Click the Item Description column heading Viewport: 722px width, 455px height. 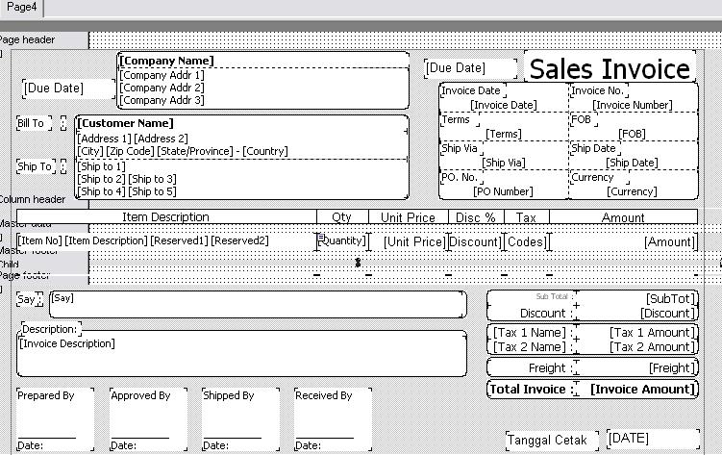[x=165, y=217]
